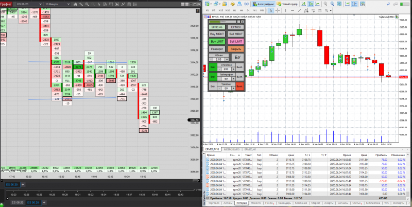Viewport: 412px width, 207px height.
Task: Toggle auto-scroll chart to end
Action: coord(347,4)
